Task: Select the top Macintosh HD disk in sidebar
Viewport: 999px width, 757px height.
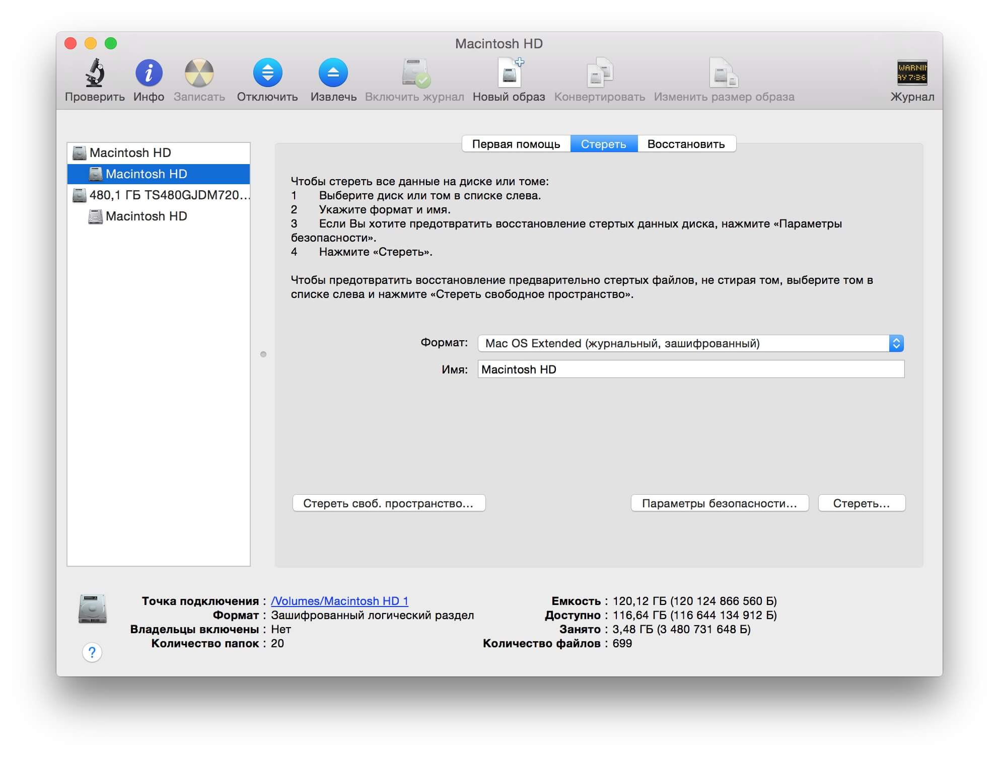Action: 159,153
